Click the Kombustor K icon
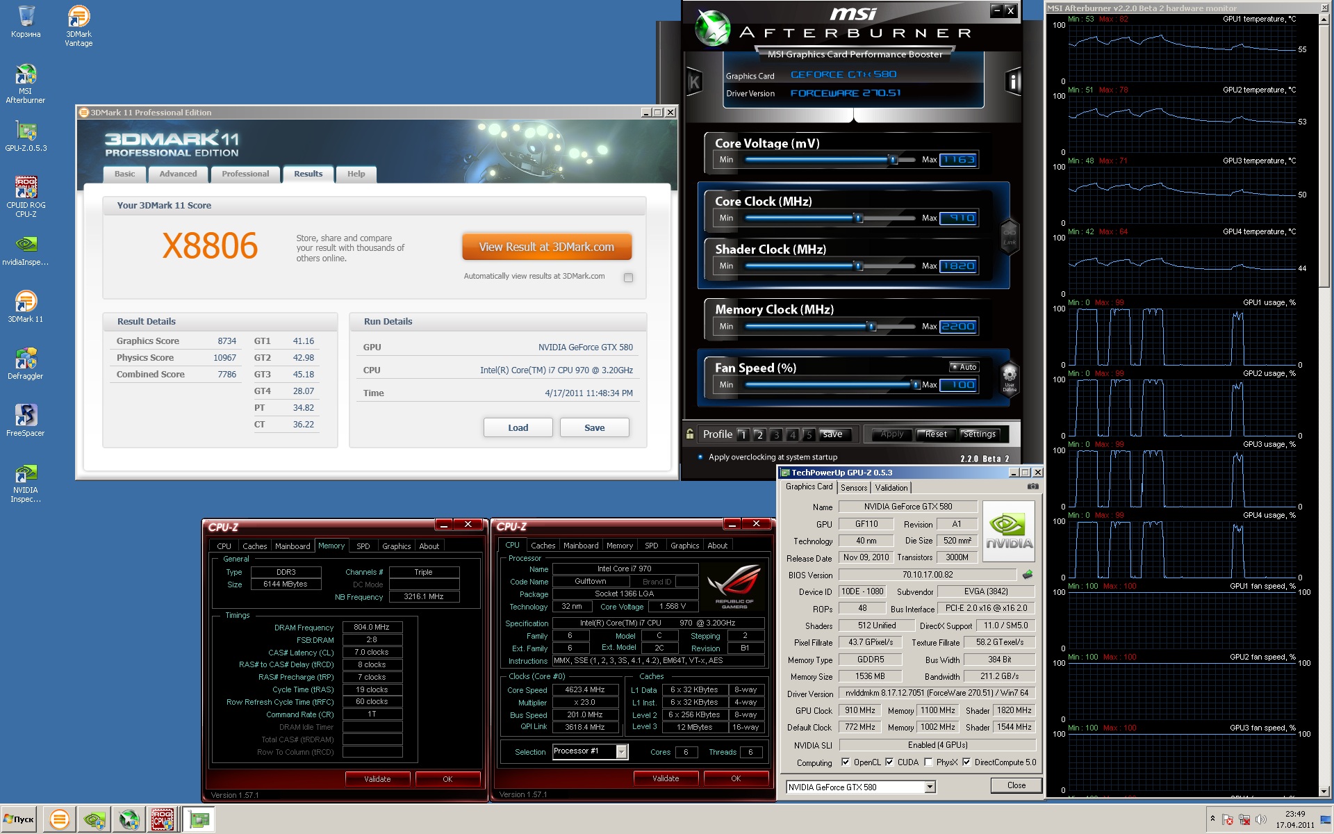Viewport: 1334px width, 834px height. pos(693,83)
